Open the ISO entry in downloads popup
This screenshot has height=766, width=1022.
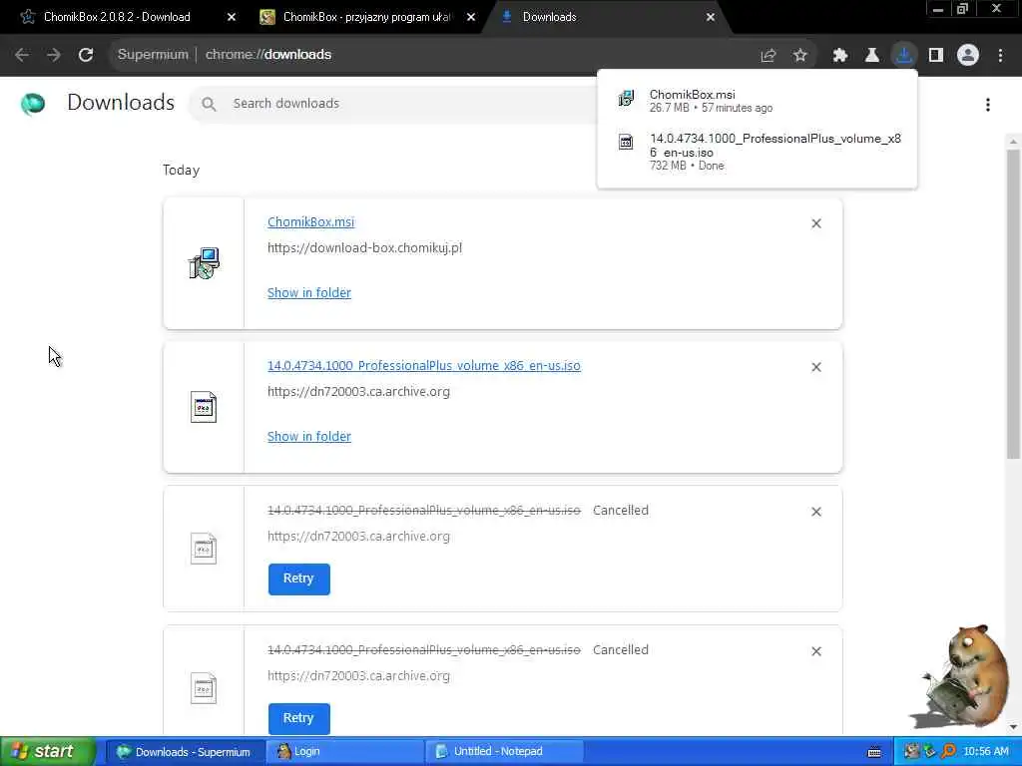[757, 152]
